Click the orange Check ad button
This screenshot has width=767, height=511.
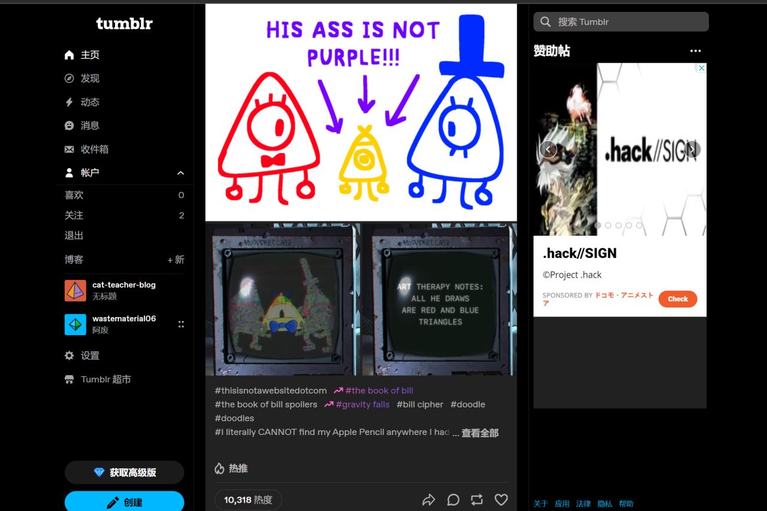tap(678, 299)
